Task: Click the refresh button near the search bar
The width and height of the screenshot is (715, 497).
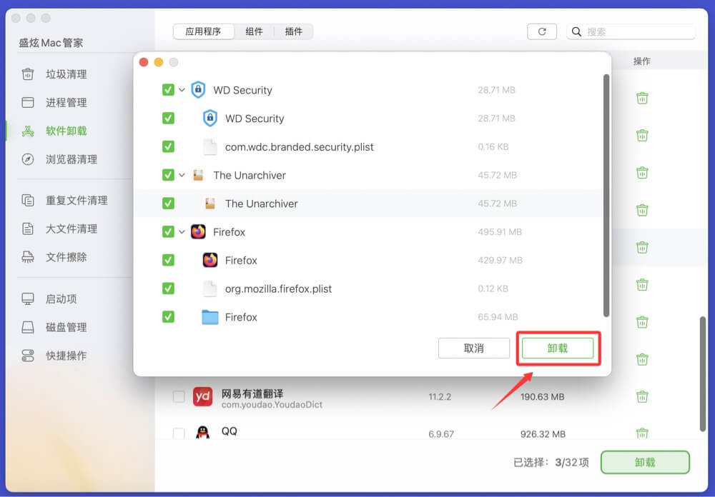Action: point(544,31)
